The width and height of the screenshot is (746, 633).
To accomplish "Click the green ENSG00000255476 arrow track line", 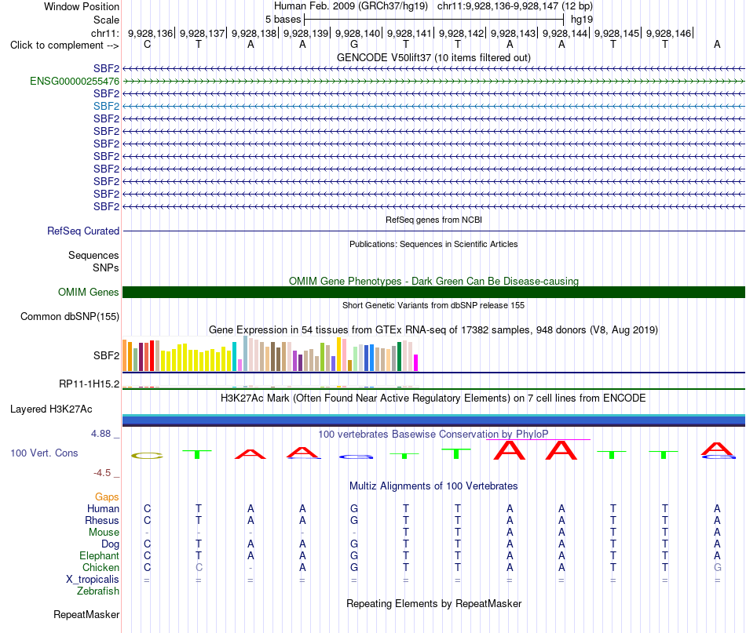I will (x=433, y=82).
